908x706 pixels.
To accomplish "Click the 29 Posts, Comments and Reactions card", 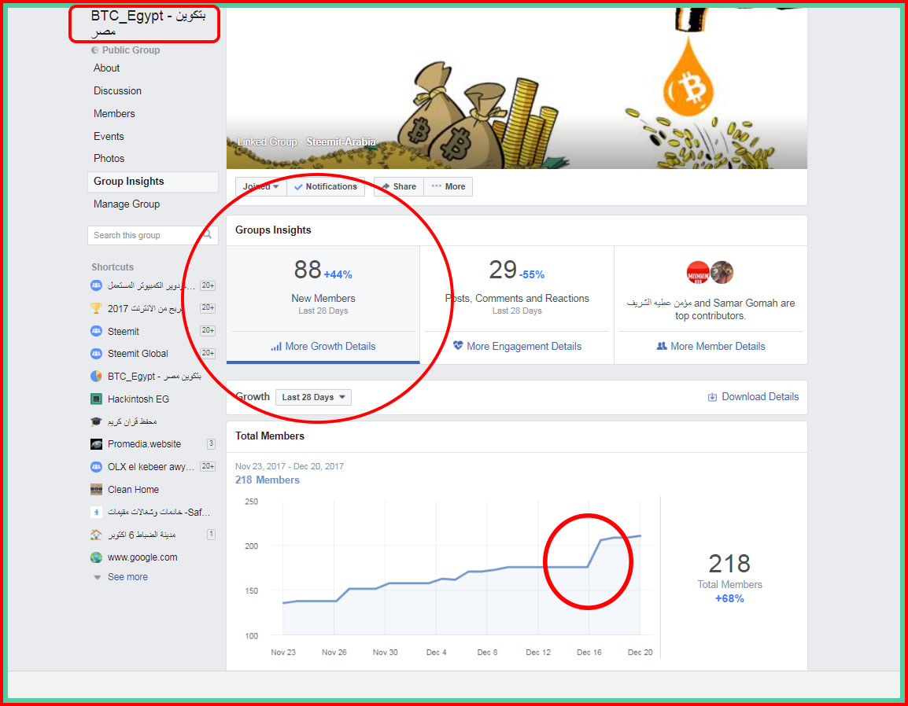I will pos(517,304).
